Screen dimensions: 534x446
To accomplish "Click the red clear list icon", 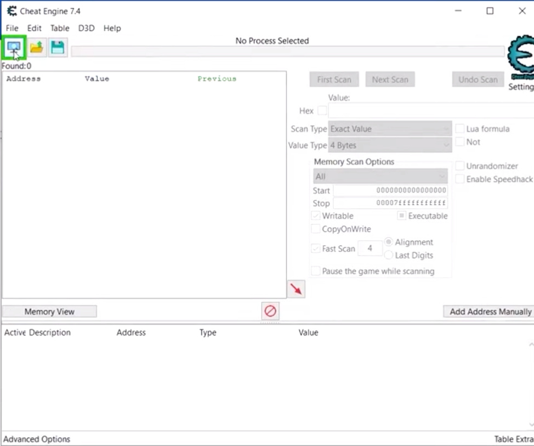I will pyautogui.click(x=270, y=311).
